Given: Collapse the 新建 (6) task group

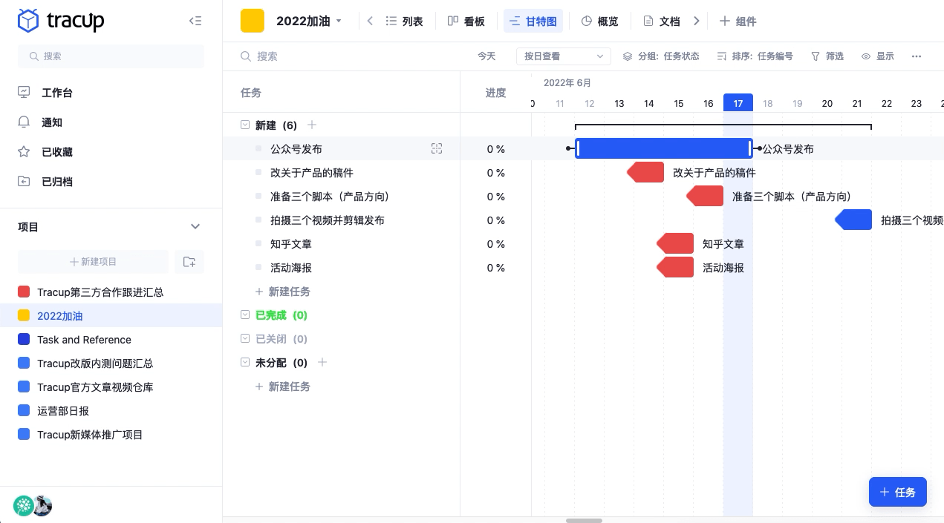Looking at the screenshot, I should [245, 125].
